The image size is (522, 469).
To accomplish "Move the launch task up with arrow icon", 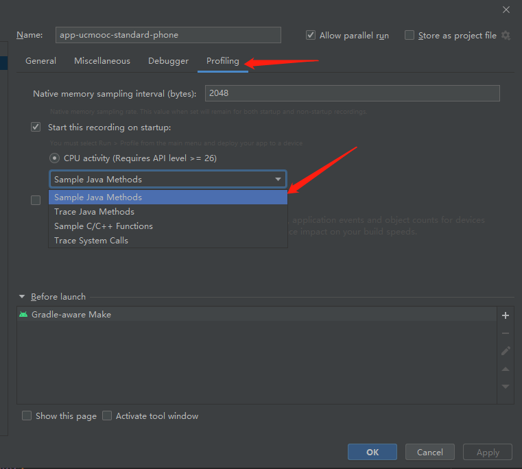I will (x=506, y=369).
